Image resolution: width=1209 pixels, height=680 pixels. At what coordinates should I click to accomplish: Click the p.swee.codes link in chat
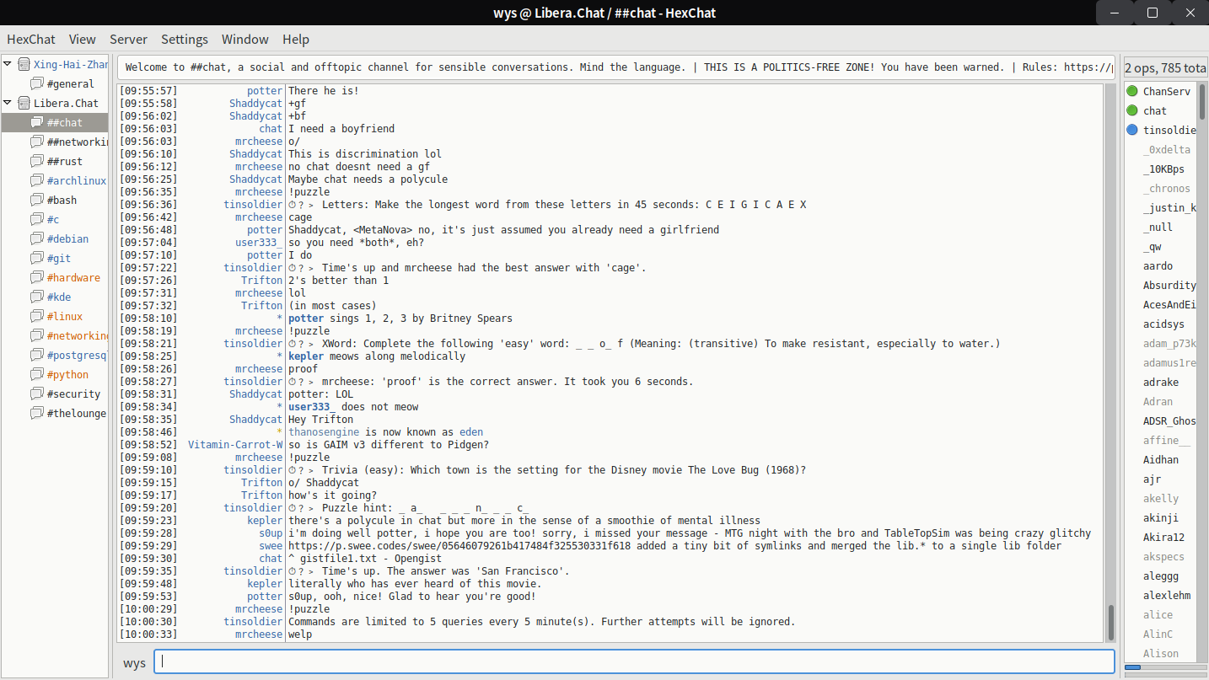point(422,546)
